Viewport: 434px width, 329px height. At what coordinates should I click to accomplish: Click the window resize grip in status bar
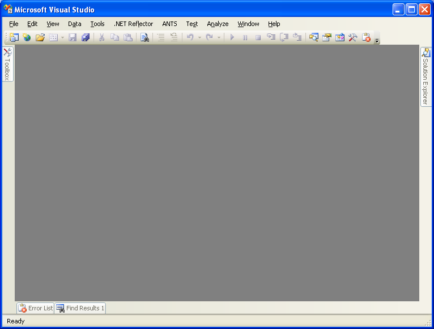[428, 323]
